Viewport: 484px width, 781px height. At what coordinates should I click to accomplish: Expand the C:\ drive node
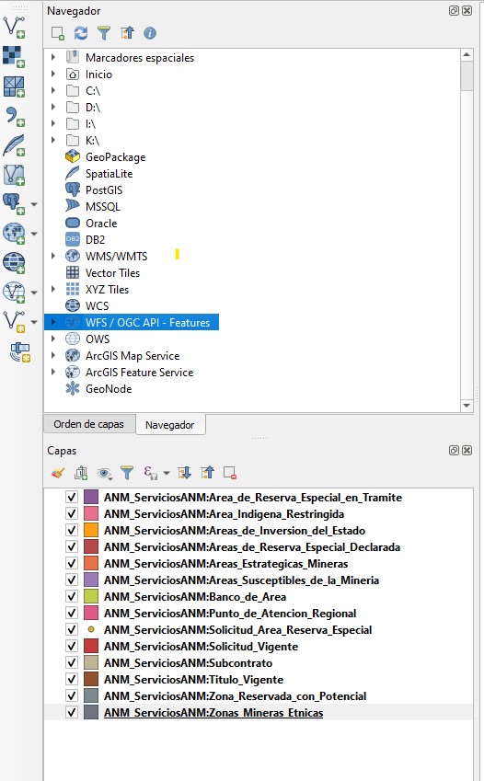pyautogui.click(x=53, y=91)
